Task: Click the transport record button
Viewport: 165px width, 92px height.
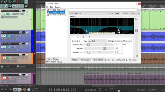Action: tap(24, 89)
